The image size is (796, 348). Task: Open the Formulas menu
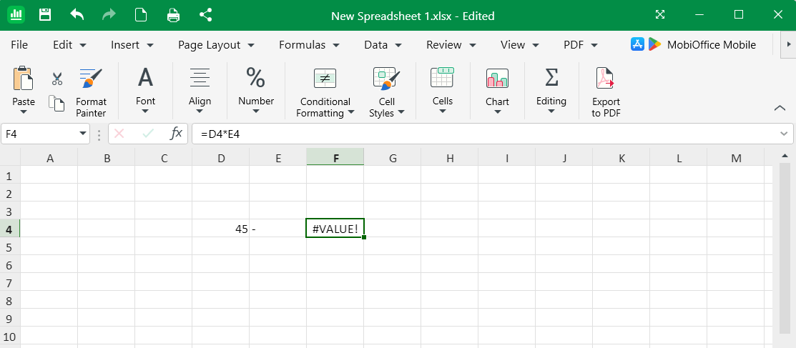(x=308, y=44)
